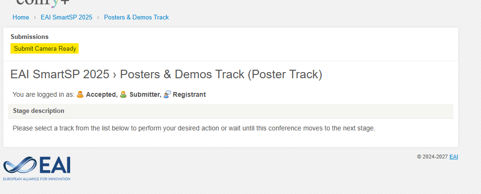
Task: Click the 2024-2027 copyright text
Action: point(432,157)
